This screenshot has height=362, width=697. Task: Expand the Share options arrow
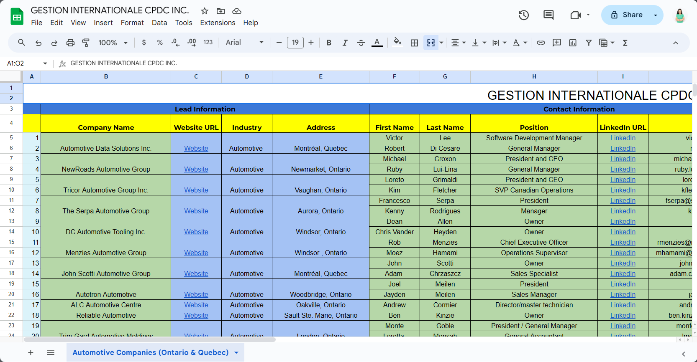click(x=656, y=15)
